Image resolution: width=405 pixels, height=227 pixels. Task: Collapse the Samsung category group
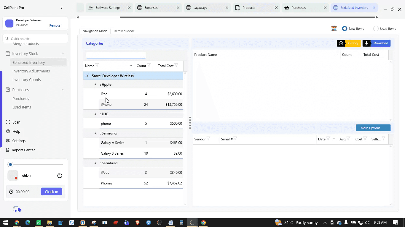click(x=95, y=133)
